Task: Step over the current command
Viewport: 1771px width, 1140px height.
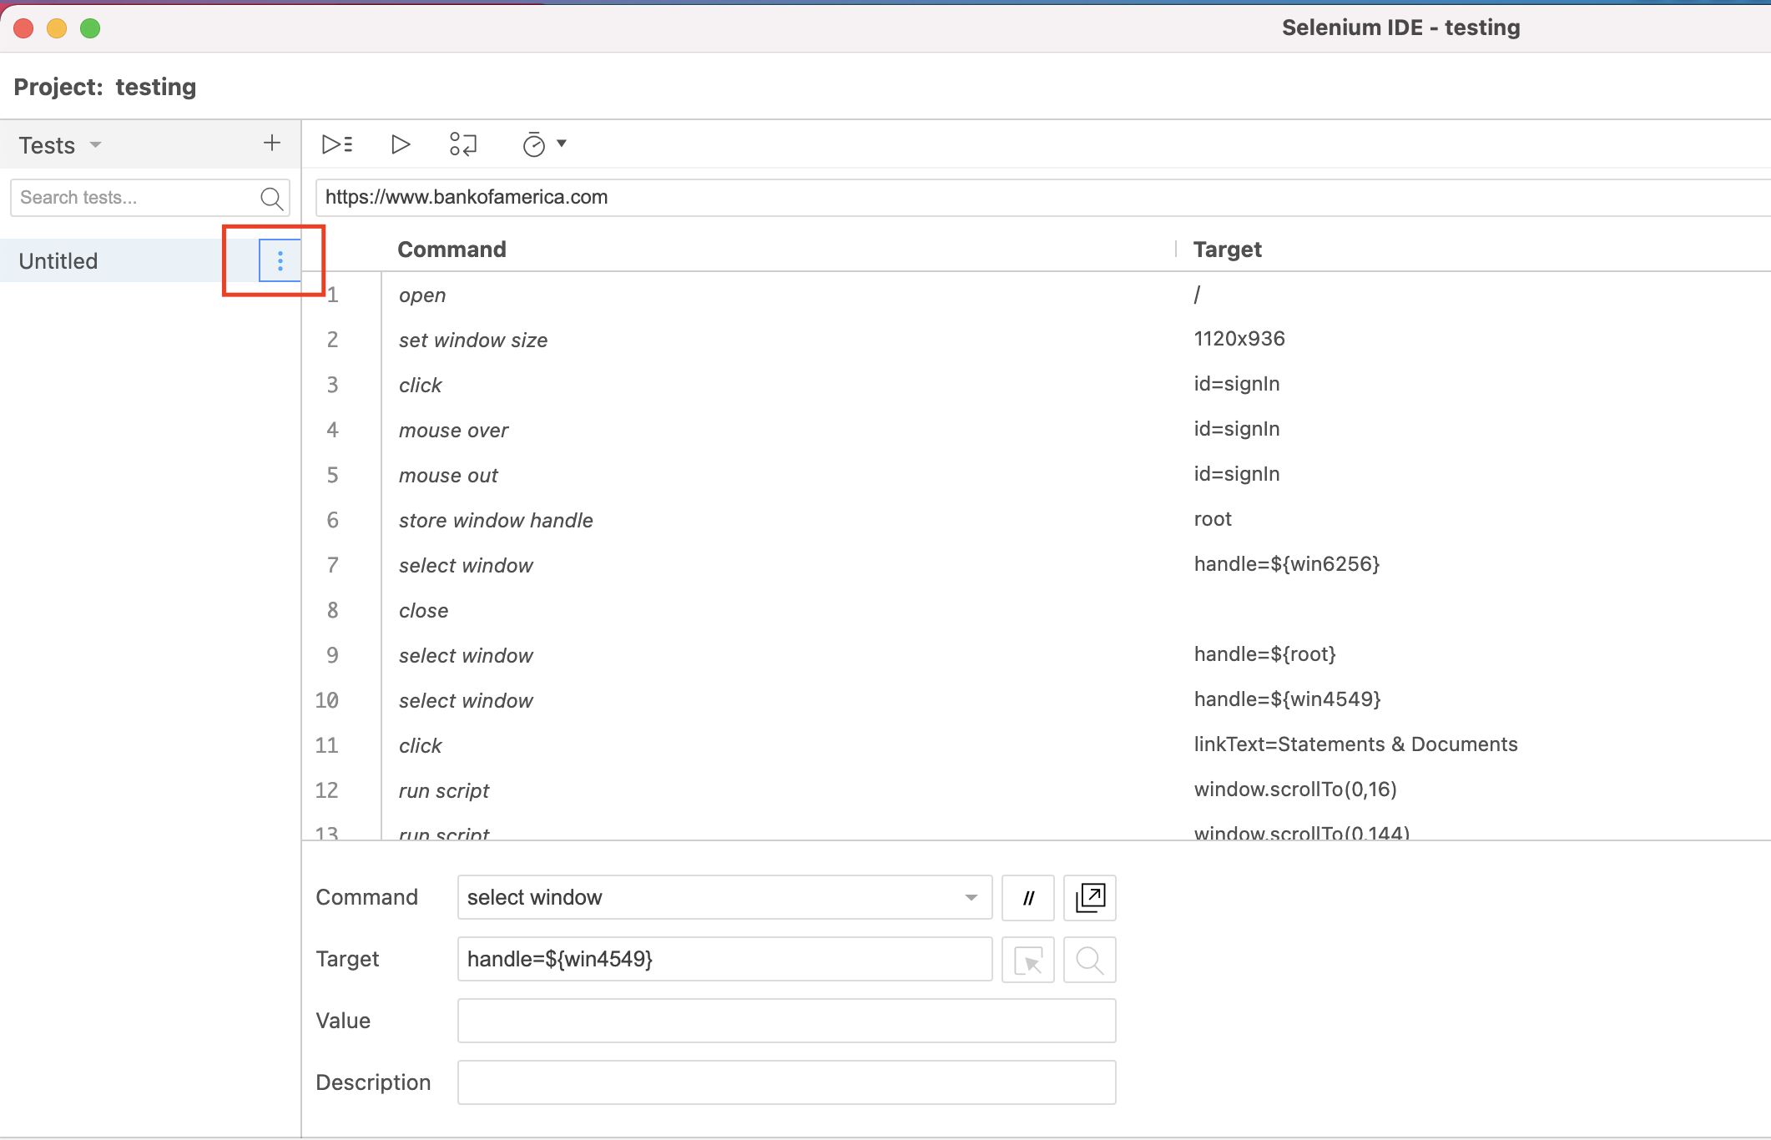Action: tap(462, 144)
